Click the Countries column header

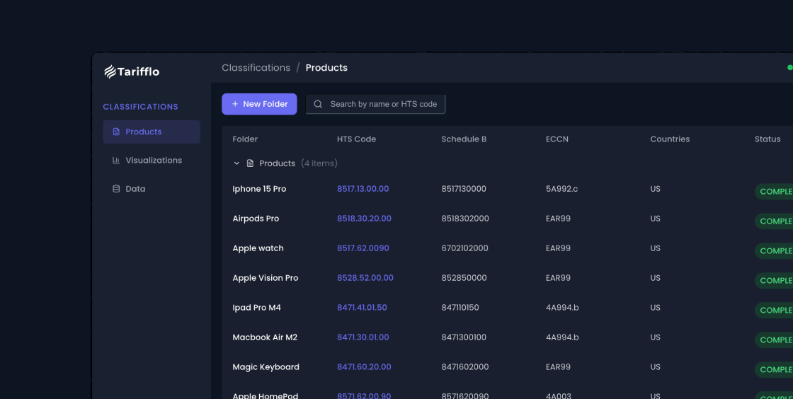670,139
